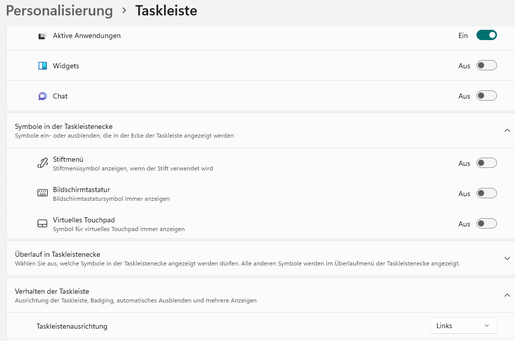Click the Virtuelles Touchpad icon
Viewport: 515px width, 341px height.
click(42, 223)
